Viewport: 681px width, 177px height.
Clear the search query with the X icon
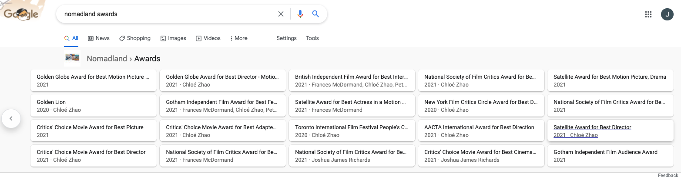pyautogui.click(x=281, y=14)
